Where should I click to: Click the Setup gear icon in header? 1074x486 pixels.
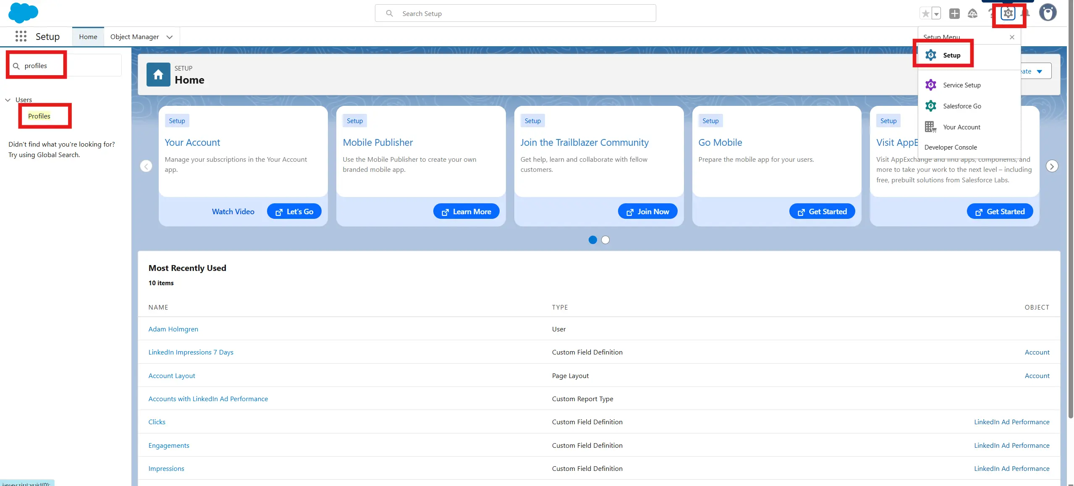(x=1008, y=13)
